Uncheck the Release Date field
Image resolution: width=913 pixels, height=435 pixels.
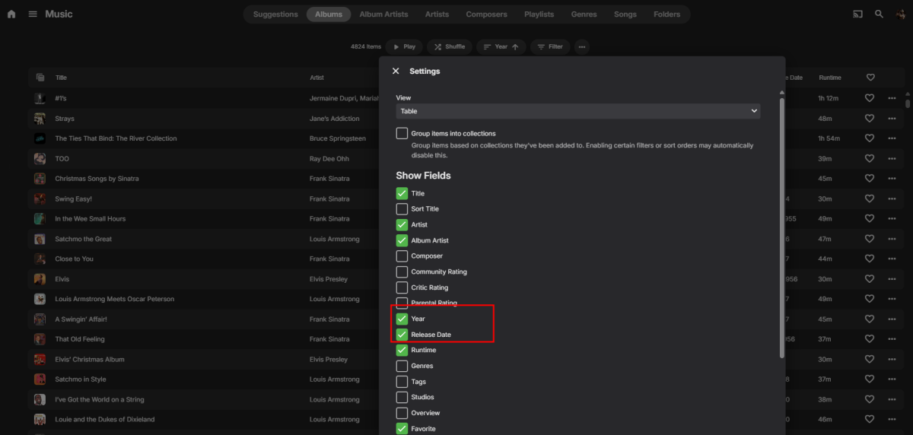click(402, 335)
